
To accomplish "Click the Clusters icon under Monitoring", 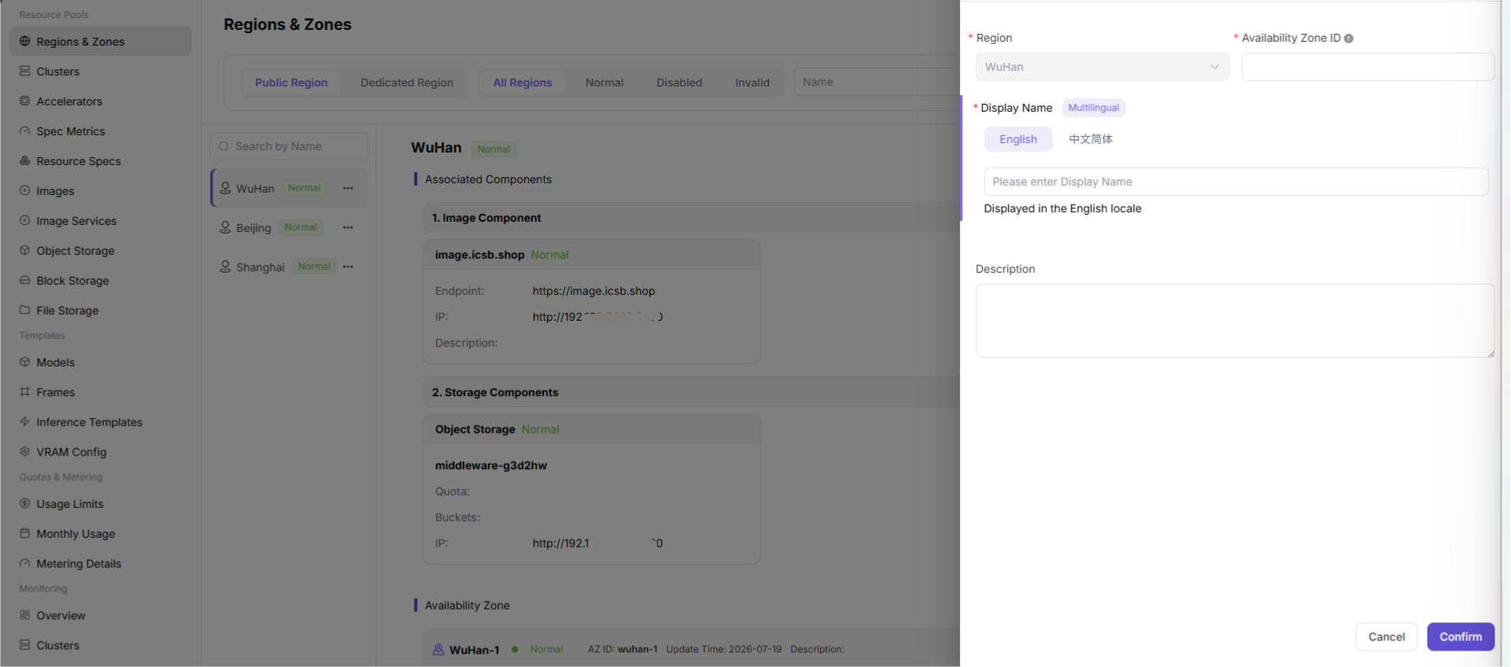I will [x=25, y=645].
